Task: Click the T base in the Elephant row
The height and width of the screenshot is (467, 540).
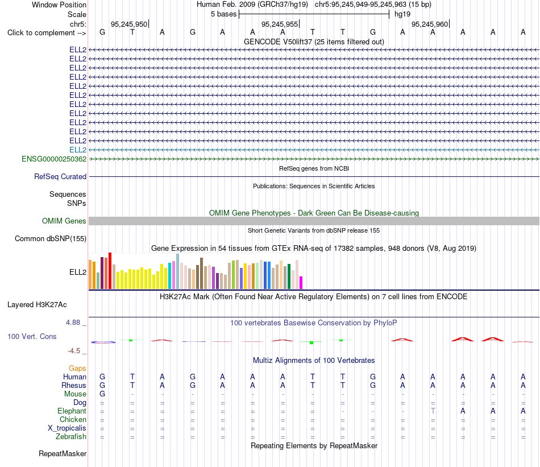Action: pos(433,411)
